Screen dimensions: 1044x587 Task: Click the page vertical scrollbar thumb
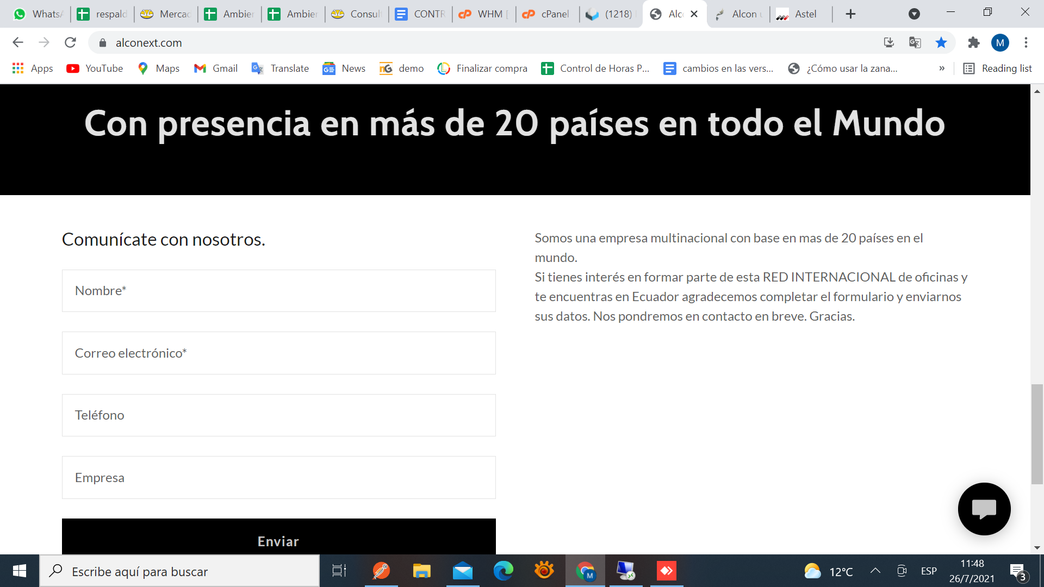(x=1037, y=434)
